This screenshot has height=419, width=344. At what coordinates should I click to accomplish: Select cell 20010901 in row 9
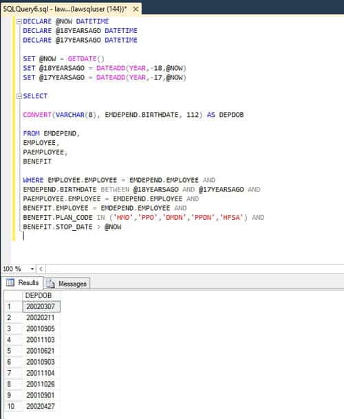click(x=41, y=395)
